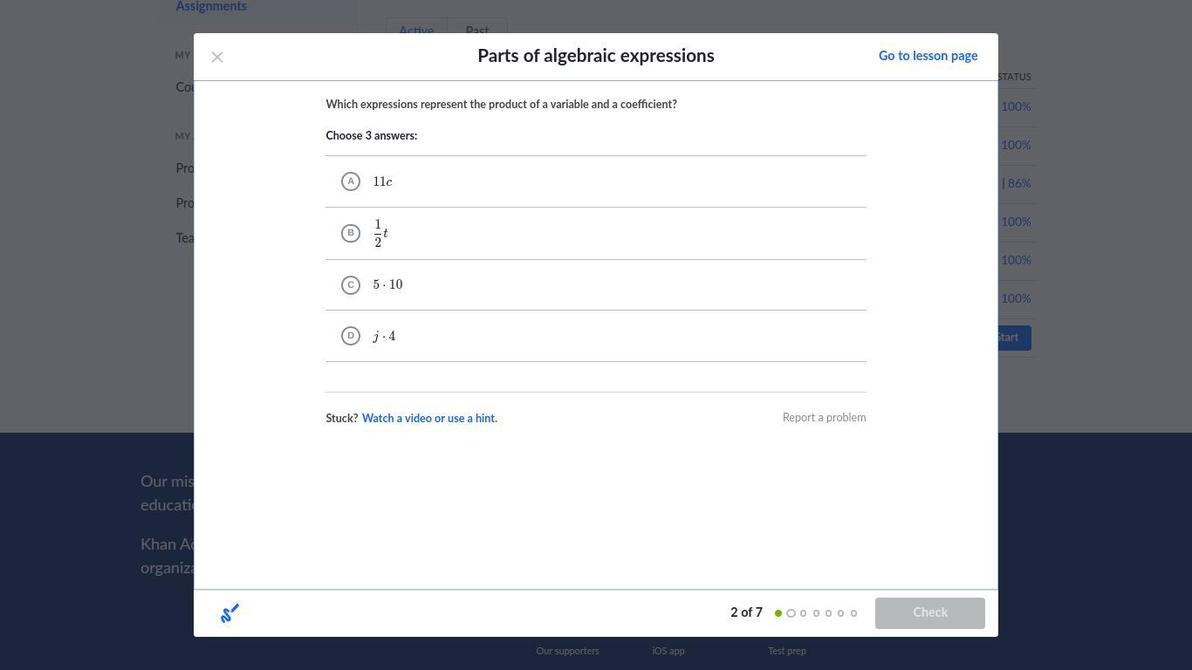
Task: Open Assignments in the background sidebar
Action: (211, 6)
